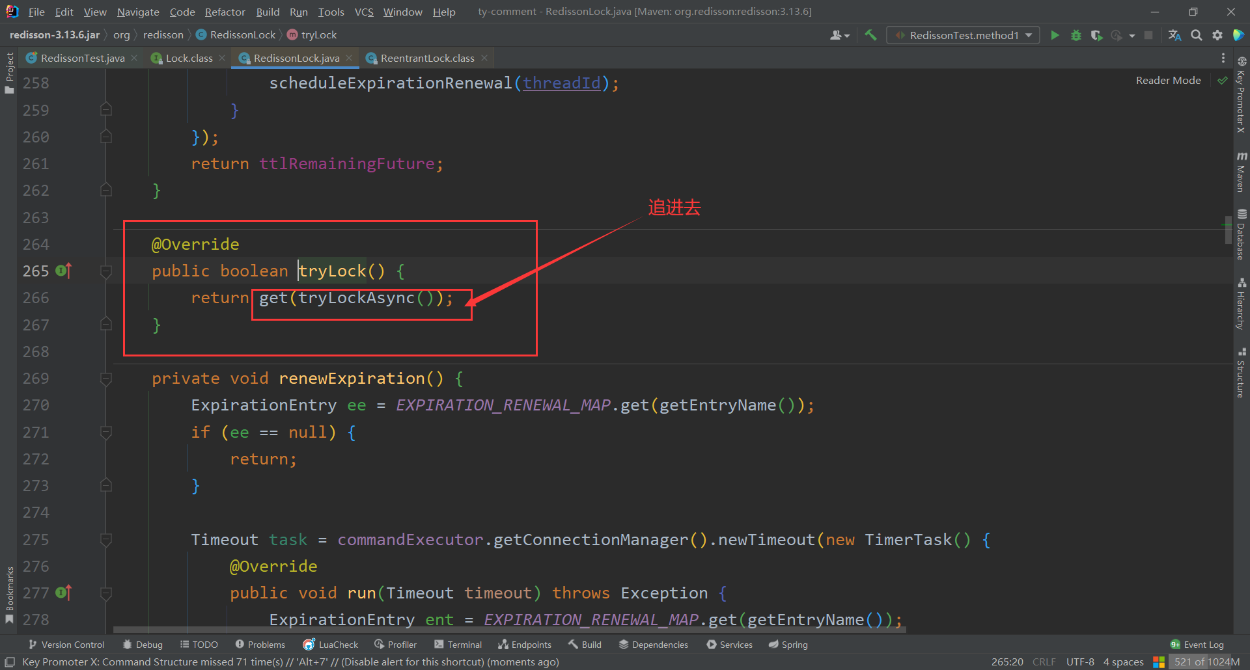Open the TODO tool window
This screenshot has width=1250, height=670.
tap(199, 645)
